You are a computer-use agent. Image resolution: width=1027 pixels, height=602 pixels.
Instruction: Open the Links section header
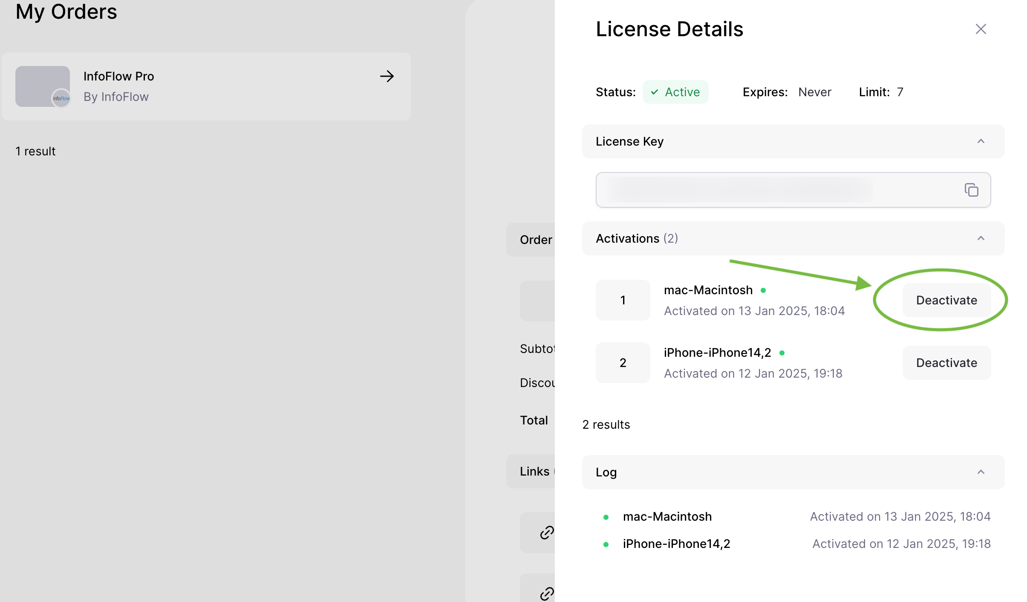click(534, 471)
